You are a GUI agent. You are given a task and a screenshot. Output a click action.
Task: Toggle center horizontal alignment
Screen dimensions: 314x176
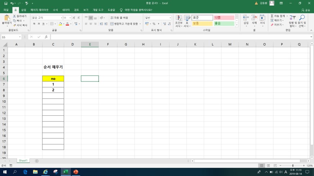pyautogui.click(x=91, y=24)
